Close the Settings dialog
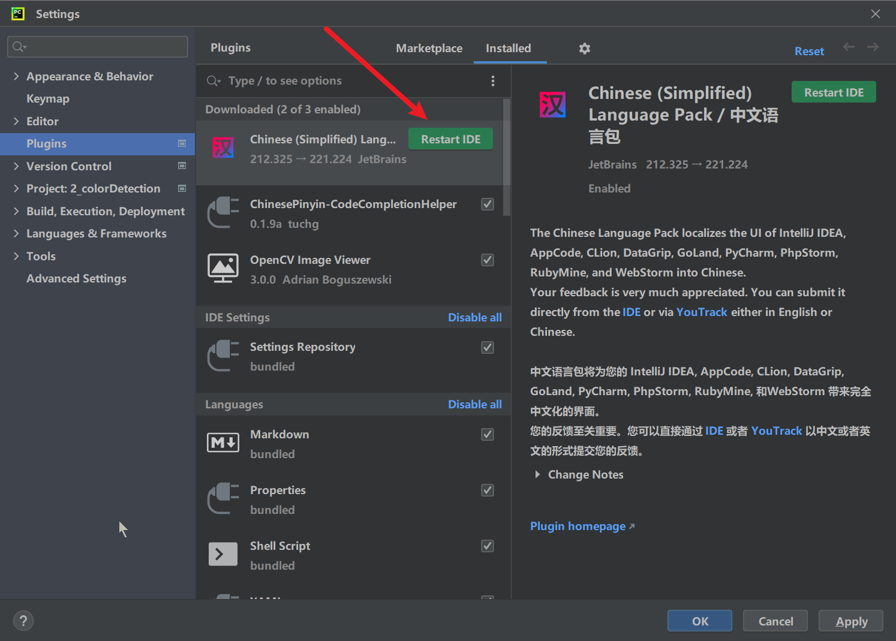 [876, 14]
